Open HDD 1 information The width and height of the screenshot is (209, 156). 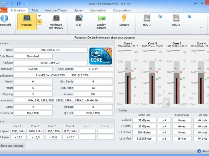coord(147,21)
